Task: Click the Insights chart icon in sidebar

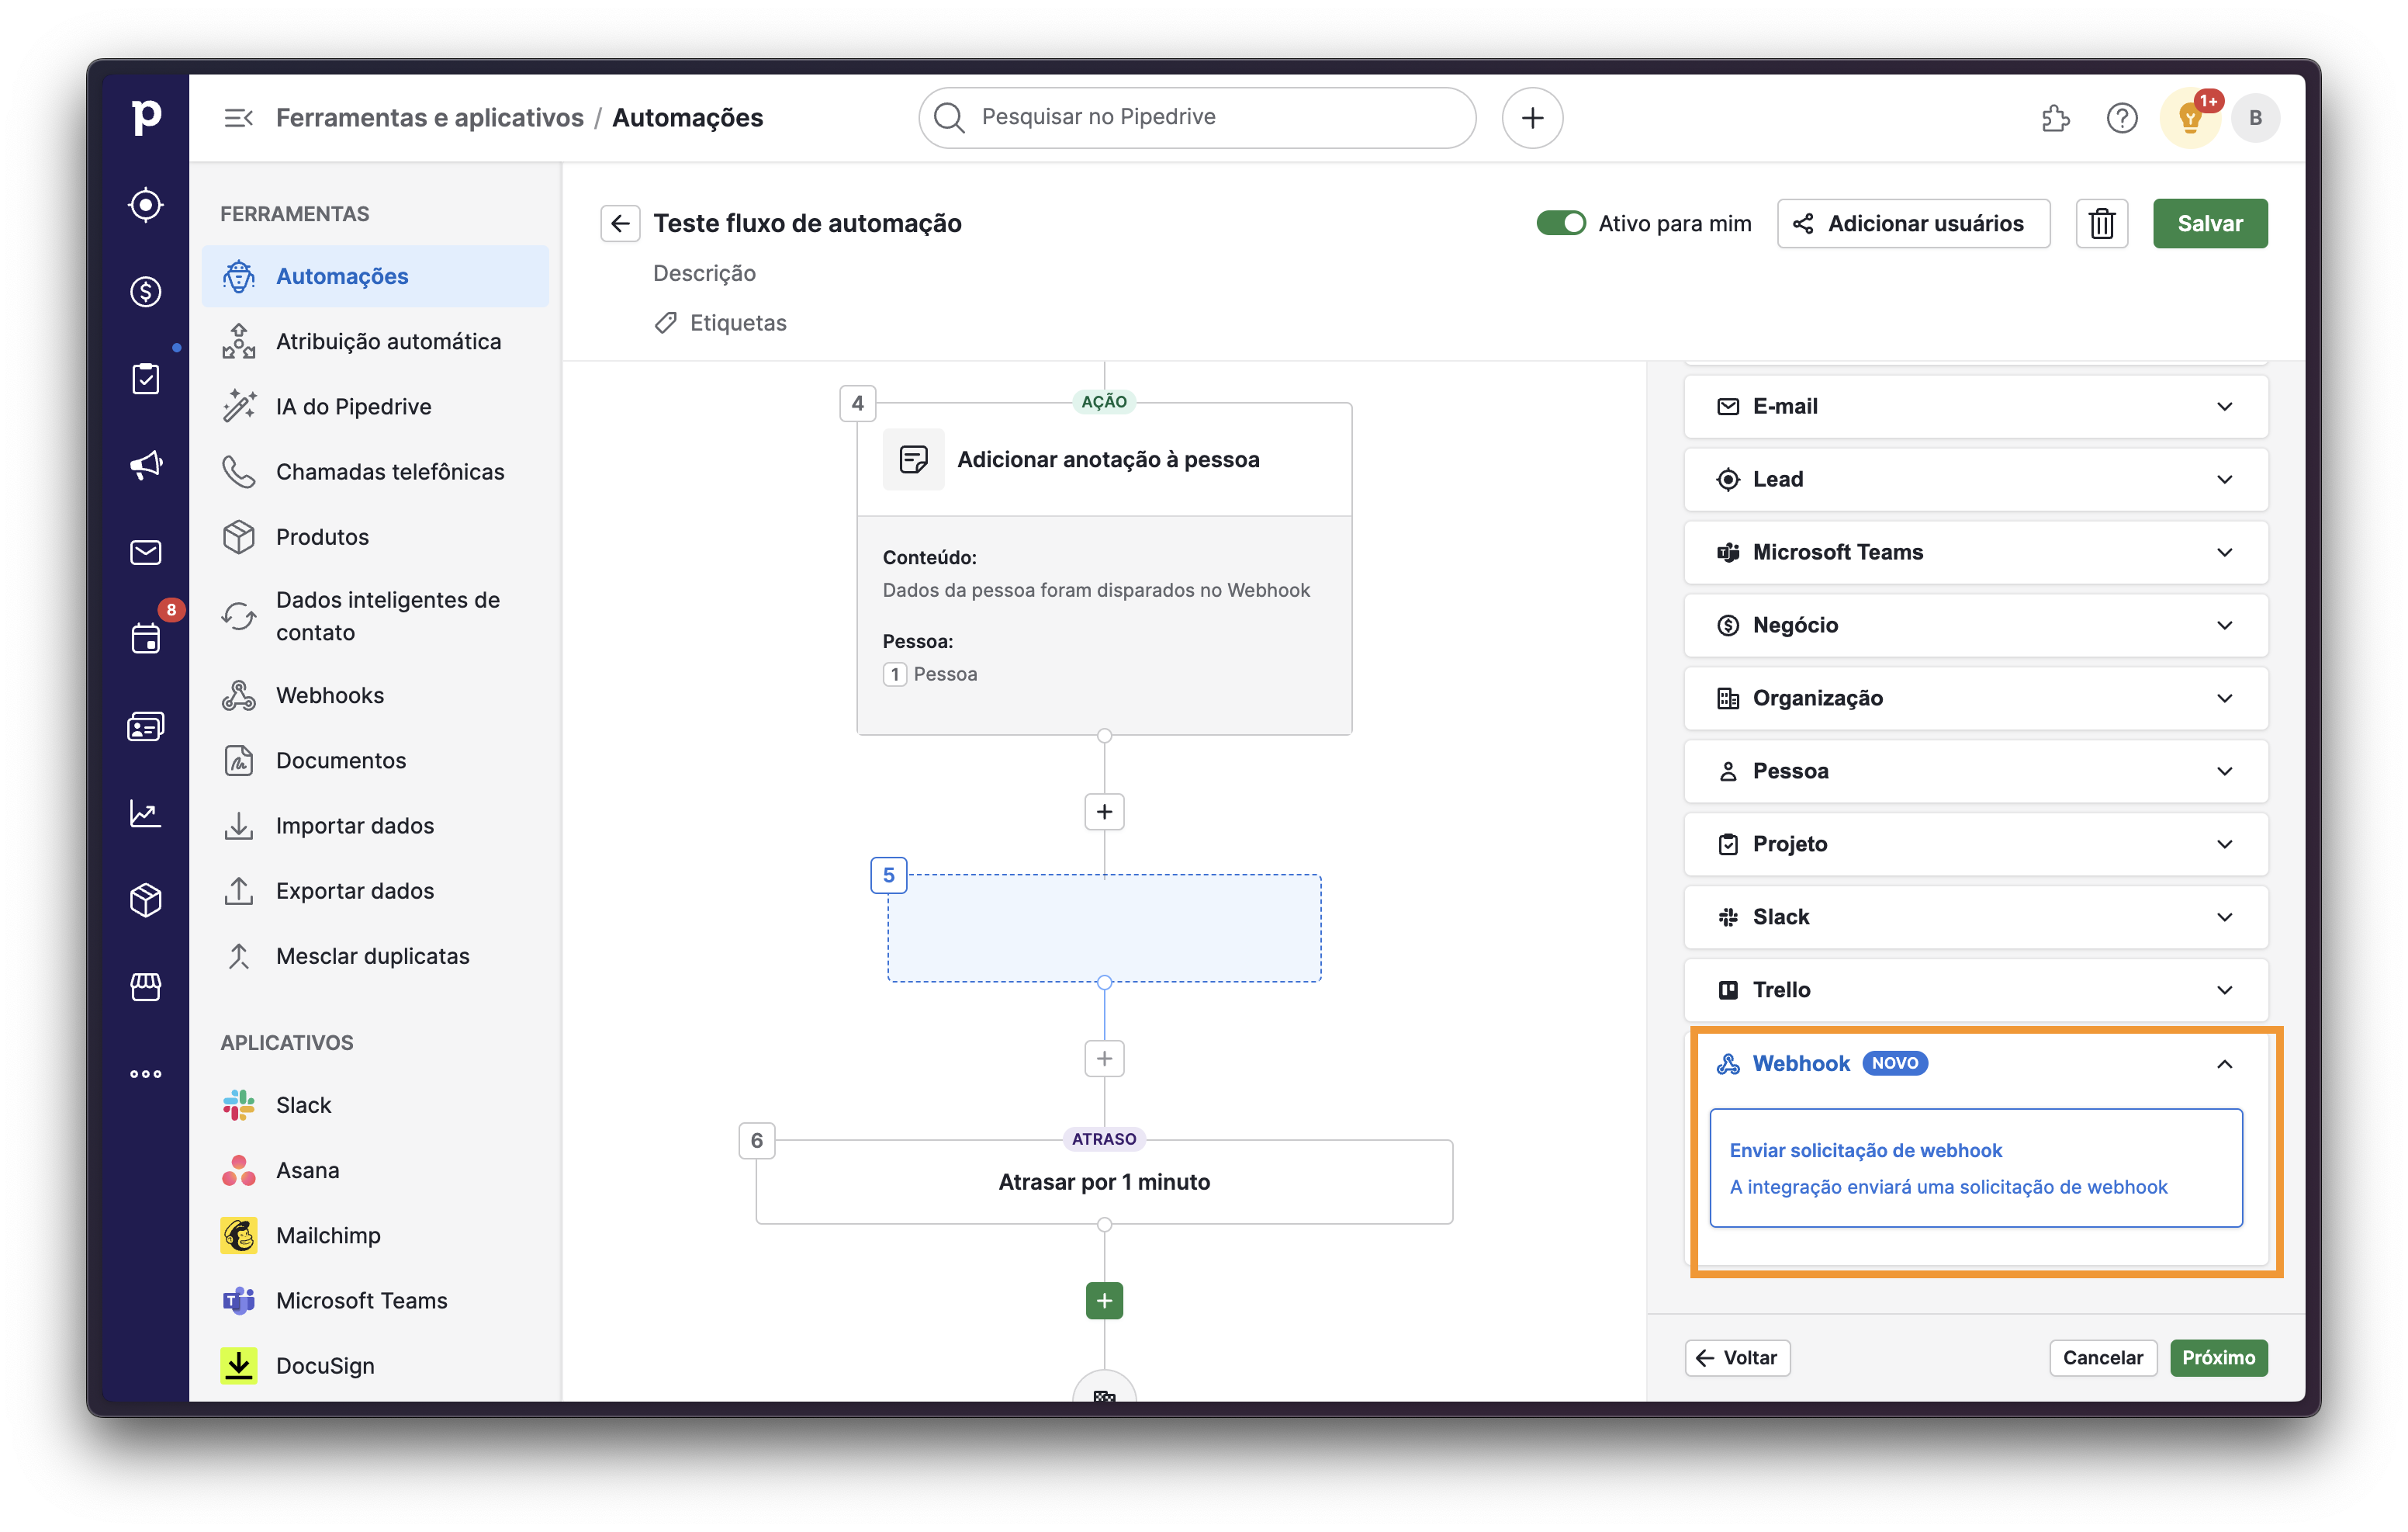Action: [146, 813]
